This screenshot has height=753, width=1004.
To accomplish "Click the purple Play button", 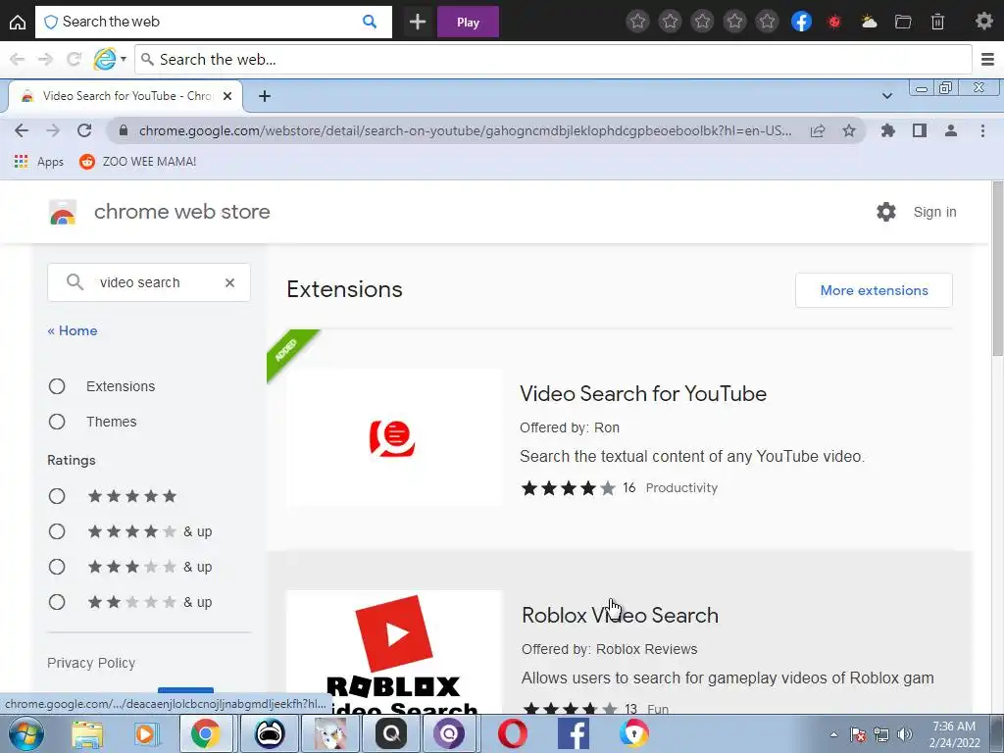I will coord(468,22).
